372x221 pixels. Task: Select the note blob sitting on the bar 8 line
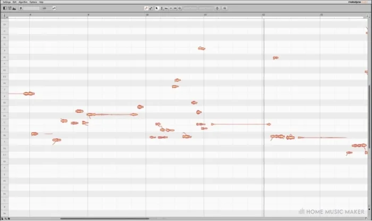point(29,94)
